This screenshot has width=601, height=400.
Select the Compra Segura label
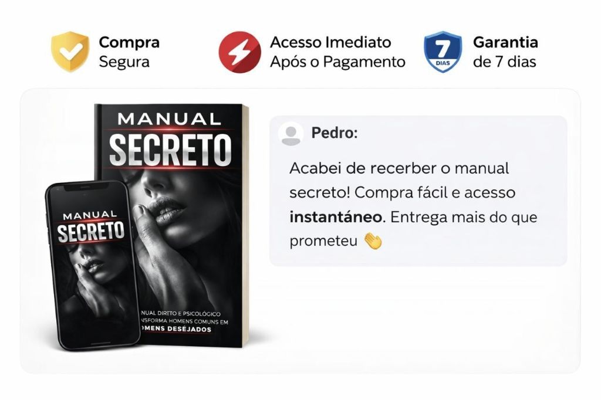[129, 52]
